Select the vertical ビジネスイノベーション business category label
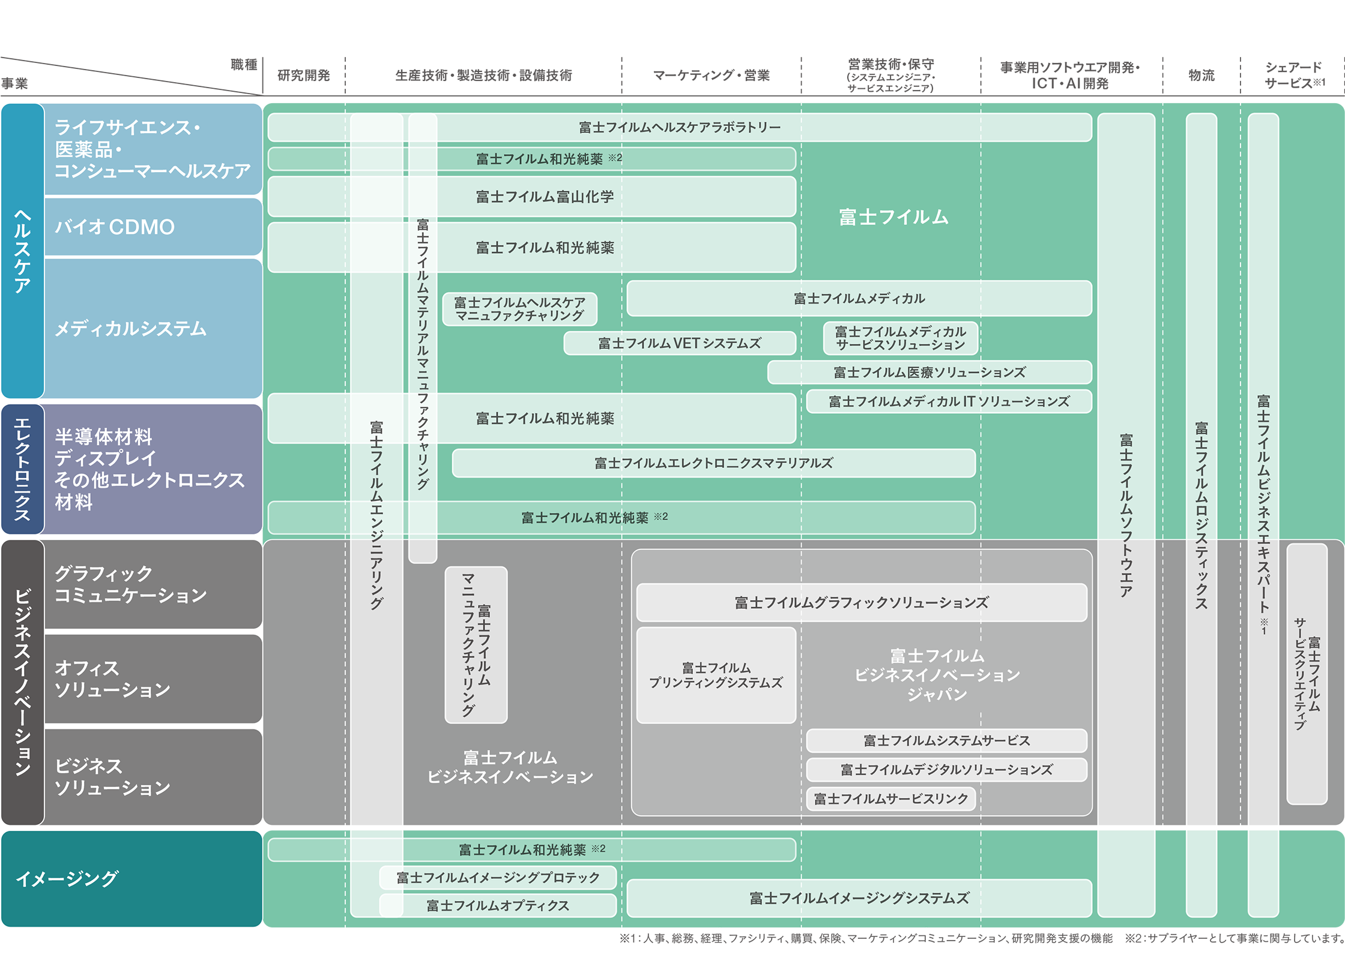The height and width of the screenshot is (967, 1345). coord(23,683)
